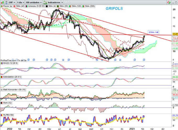This screenshot has width=178, height=130.
Task: Click the GRIFOLS chart title text
Action: pos(114,9)
